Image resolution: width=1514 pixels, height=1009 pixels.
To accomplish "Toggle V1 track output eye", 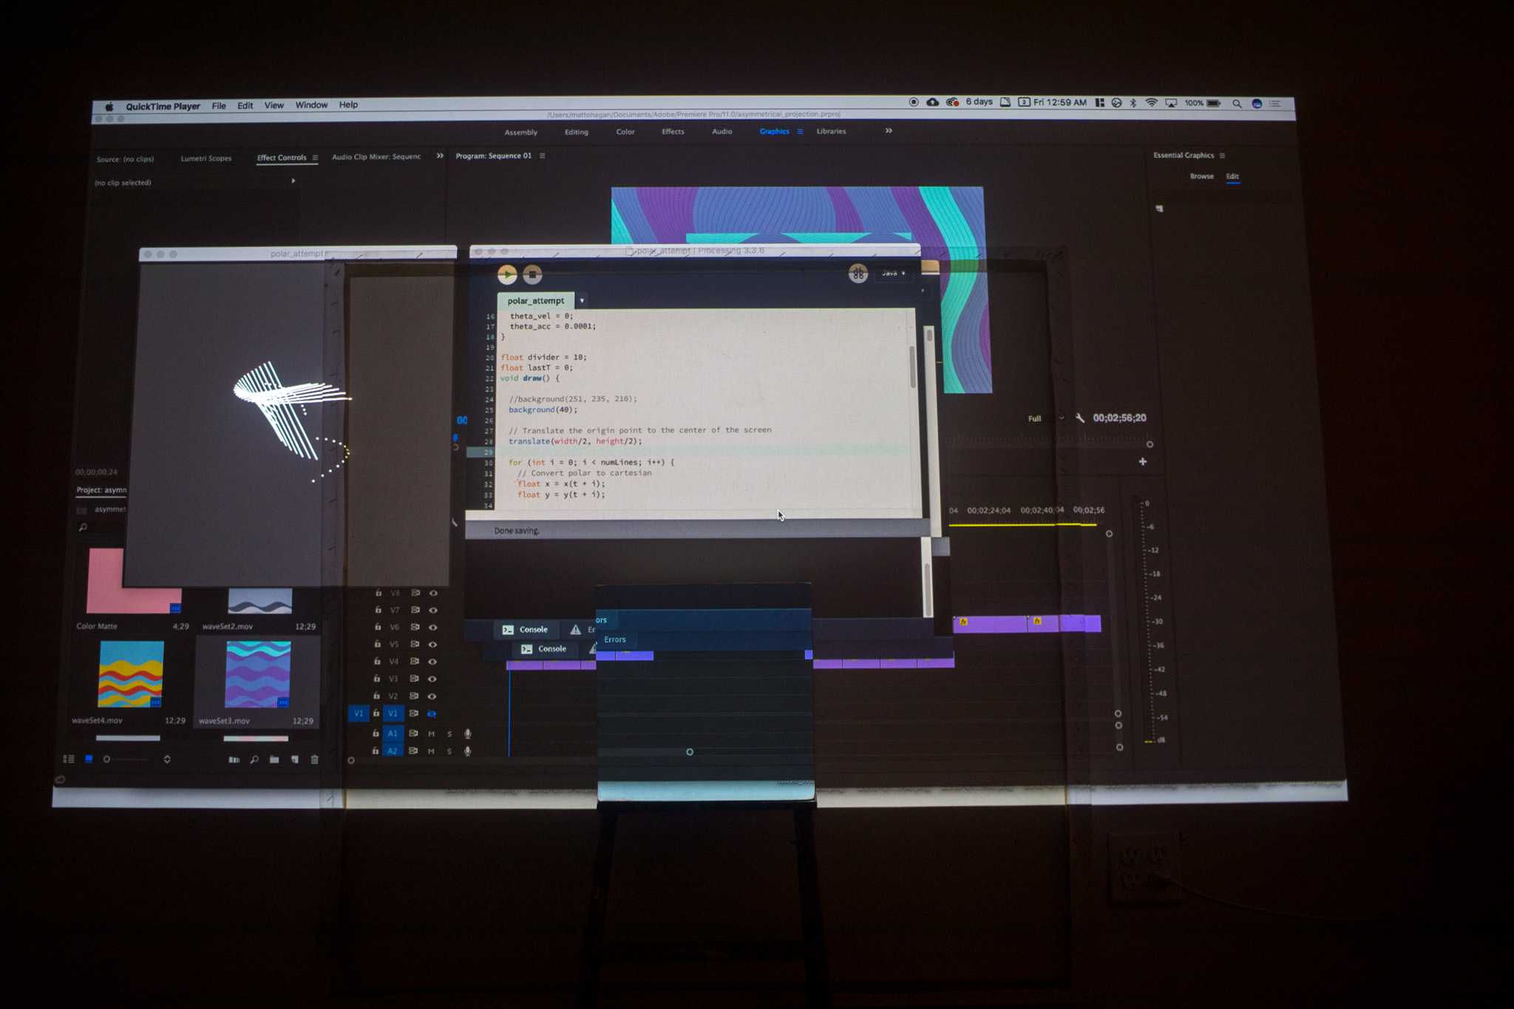I will point(432,713).
